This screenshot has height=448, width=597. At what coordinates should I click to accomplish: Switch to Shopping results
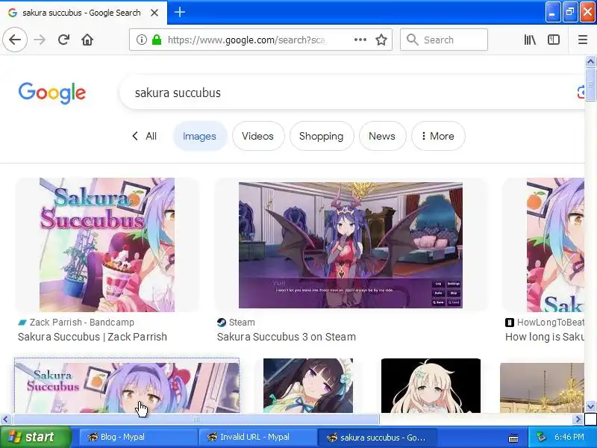(x=322, y=136)
